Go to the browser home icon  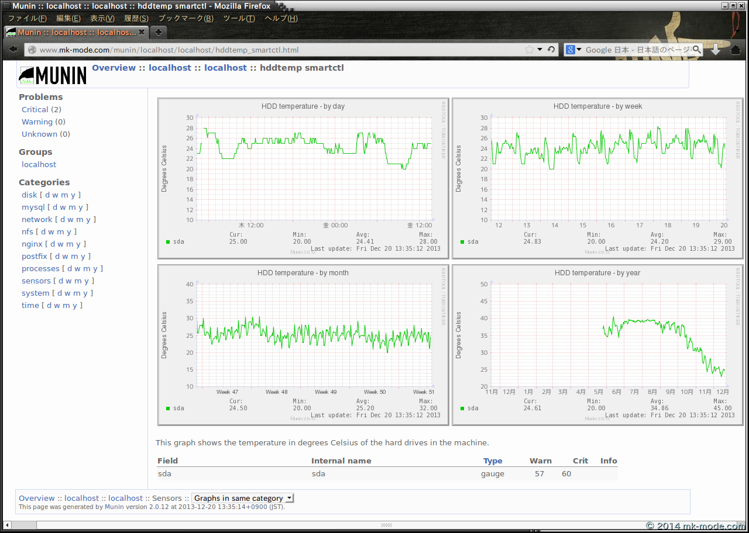coord(736,50)
